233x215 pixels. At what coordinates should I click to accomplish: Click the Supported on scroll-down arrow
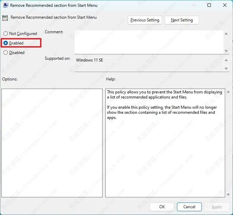(226, 68)
